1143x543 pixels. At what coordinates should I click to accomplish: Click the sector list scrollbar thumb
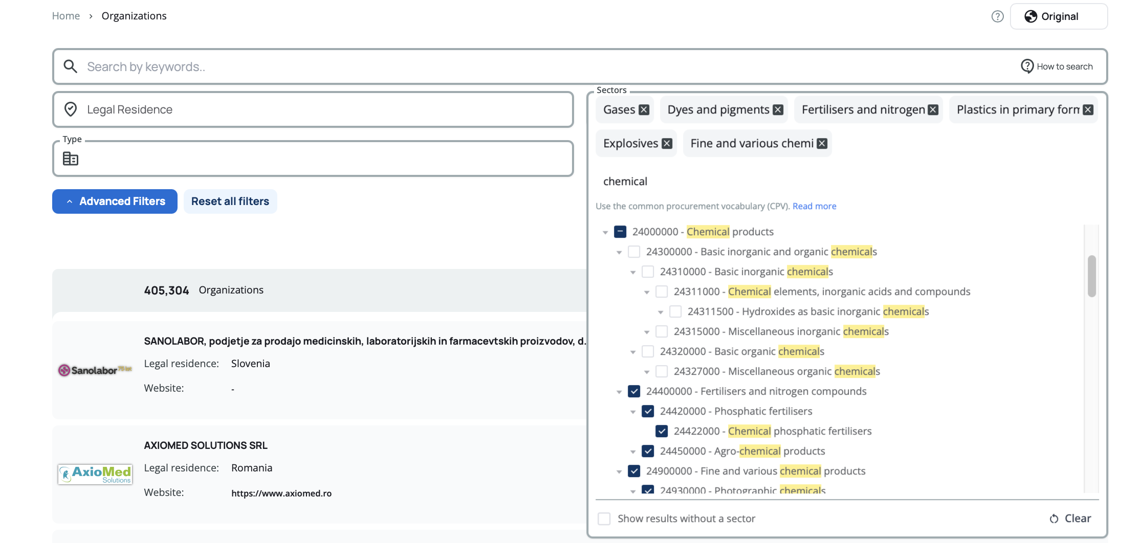[x=1091, y=276]
